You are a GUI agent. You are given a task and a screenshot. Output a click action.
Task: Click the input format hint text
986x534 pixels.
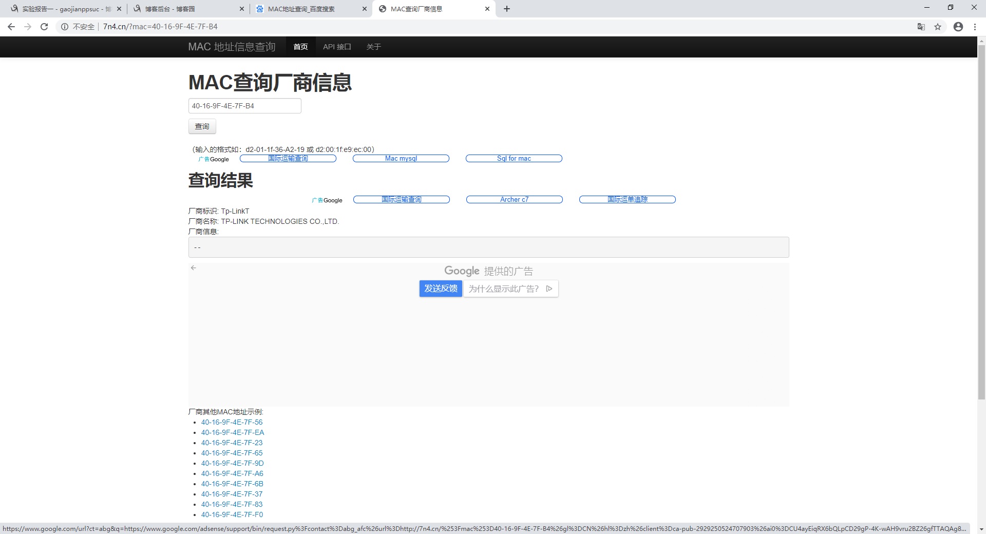[283, 149]
